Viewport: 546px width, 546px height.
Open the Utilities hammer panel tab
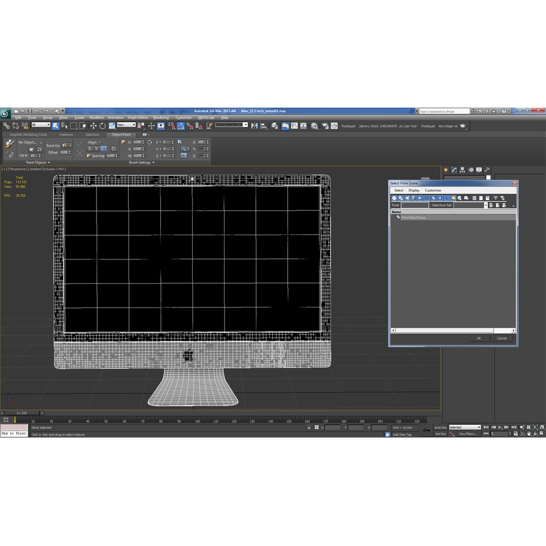pos(487,170)
